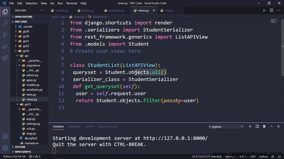The width and height of the screenshot is (284, 159).
Task: Open the Terminal menu
Action: (x=71, y=3)
